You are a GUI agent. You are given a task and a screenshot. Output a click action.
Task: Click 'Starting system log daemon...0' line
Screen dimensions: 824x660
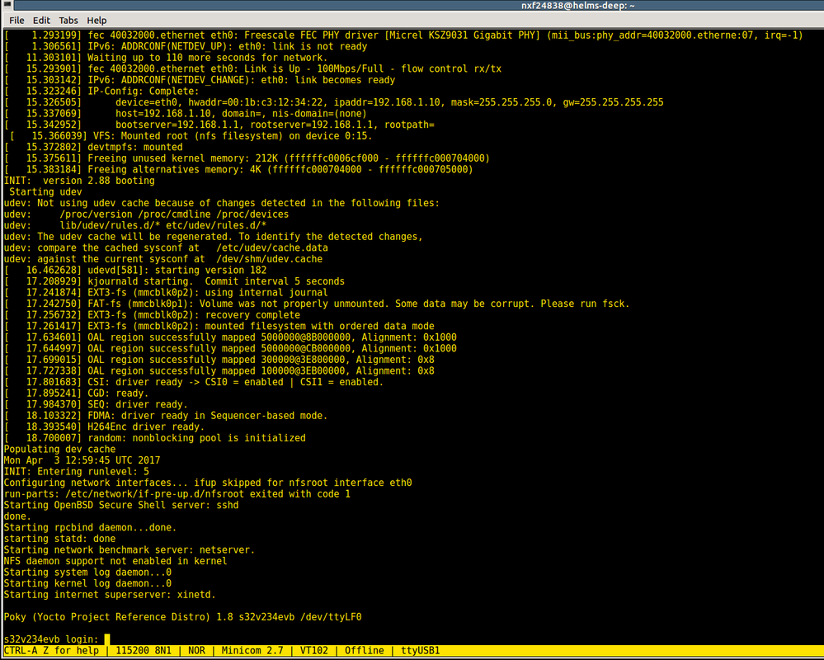tap(87, 573)
